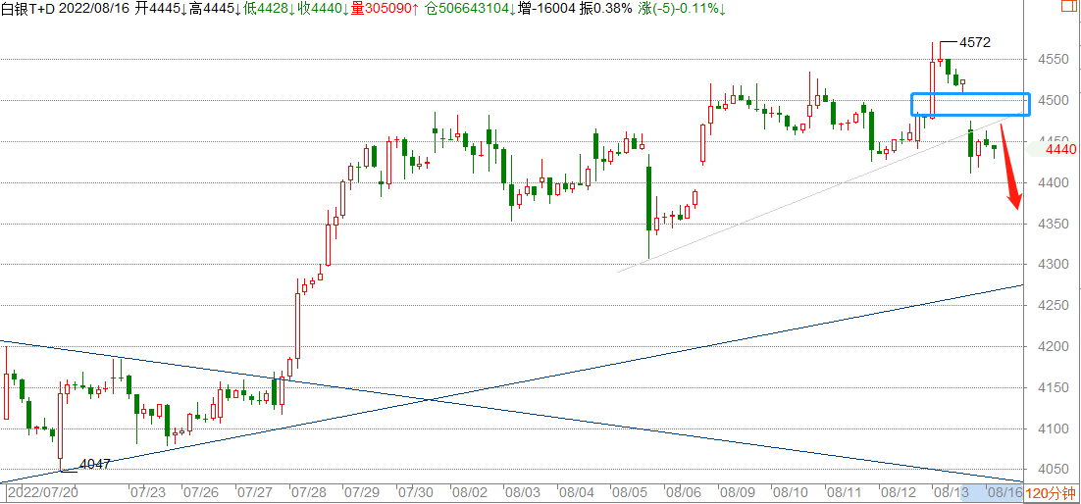Click the 4350 price axis label

point(1052,224)
